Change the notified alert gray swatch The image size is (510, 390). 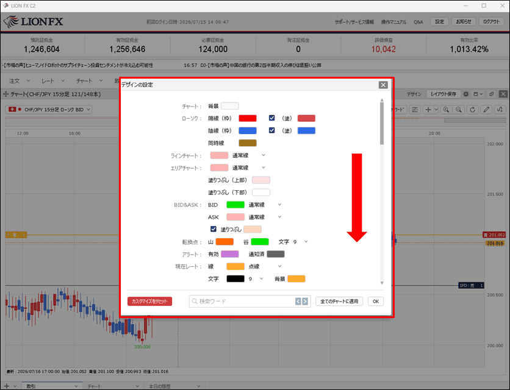pos(276,254)
